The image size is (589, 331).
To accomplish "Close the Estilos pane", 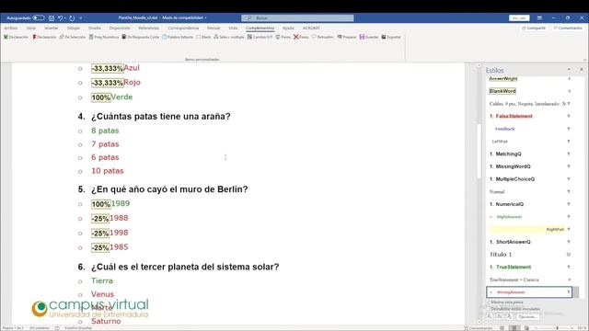I will [581, 70].
